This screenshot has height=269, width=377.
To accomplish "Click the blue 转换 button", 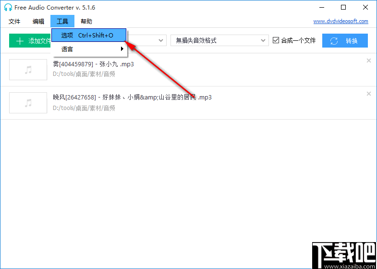I will [345, 41].
